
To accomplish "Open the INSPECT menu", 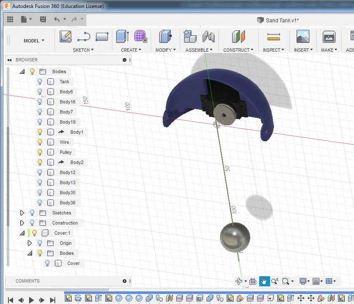I will pyautogui.click(x=274, y=50).
